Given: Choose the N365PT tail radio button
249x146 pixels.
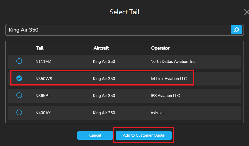Looking at the screenshot, I should pos(19,95).
